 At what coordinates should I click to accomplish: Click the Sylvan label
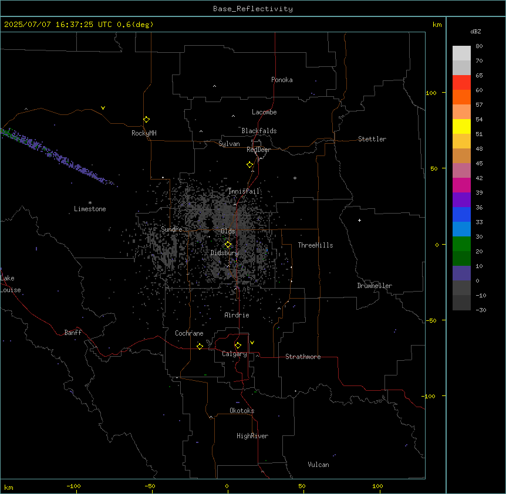[229, 144]
